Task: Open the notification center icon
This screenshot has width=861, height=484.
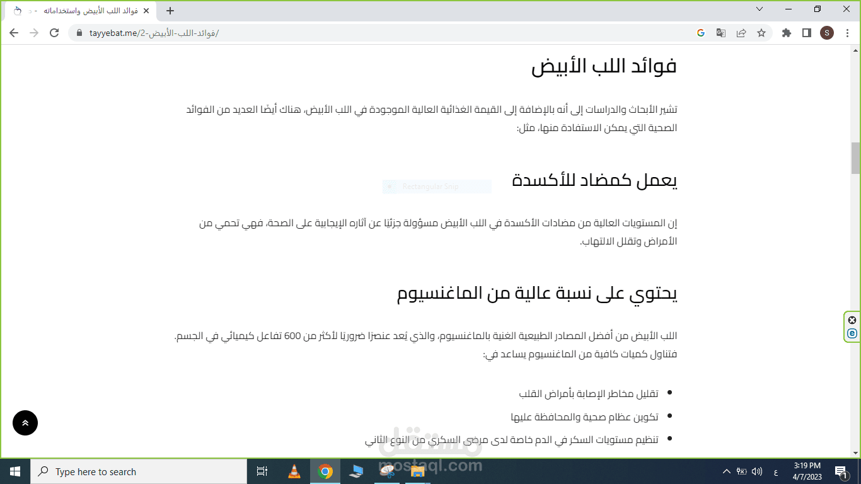Action: coord(840,471)
